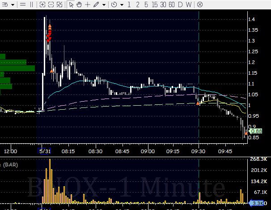
Task: Click the 09:30 time axis label
Action: tap(198, 151)
